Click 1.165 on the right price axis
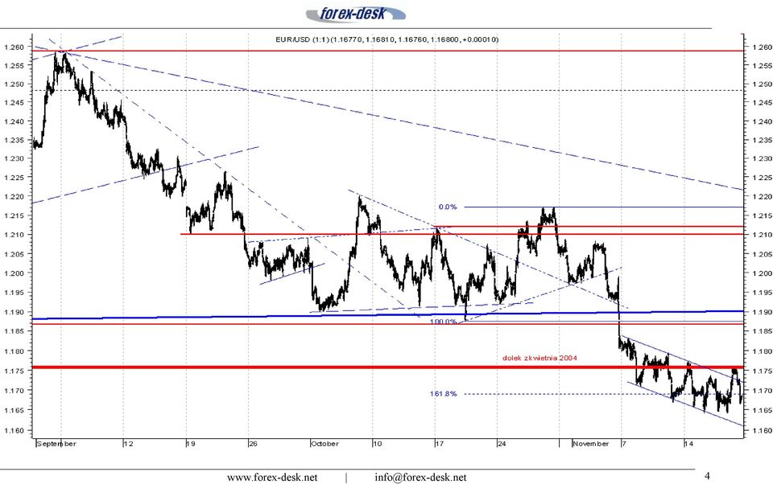Image resolution: width=773 pixels, height=484 pixels. point(763,410)
